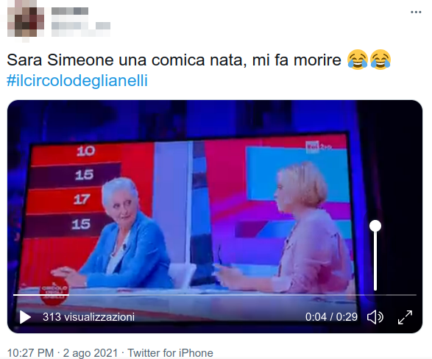Open the blurred author display name
The width and height of the screenshot is (432, 359).
pos(70,11)
